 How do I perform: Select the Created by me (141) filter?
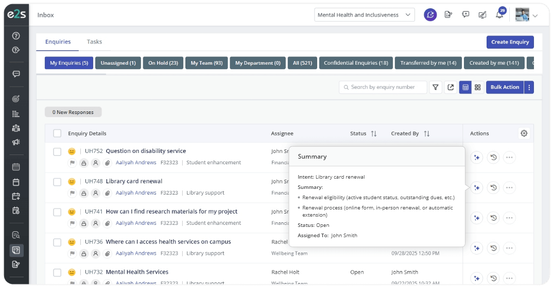point(494,63)
